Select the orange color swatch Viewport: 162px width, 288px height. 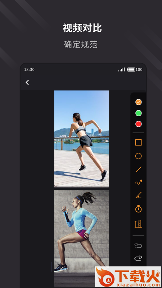point(139,102)
